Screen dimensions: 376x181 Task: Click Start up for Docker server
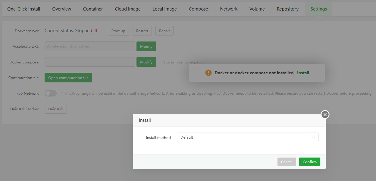118,31
